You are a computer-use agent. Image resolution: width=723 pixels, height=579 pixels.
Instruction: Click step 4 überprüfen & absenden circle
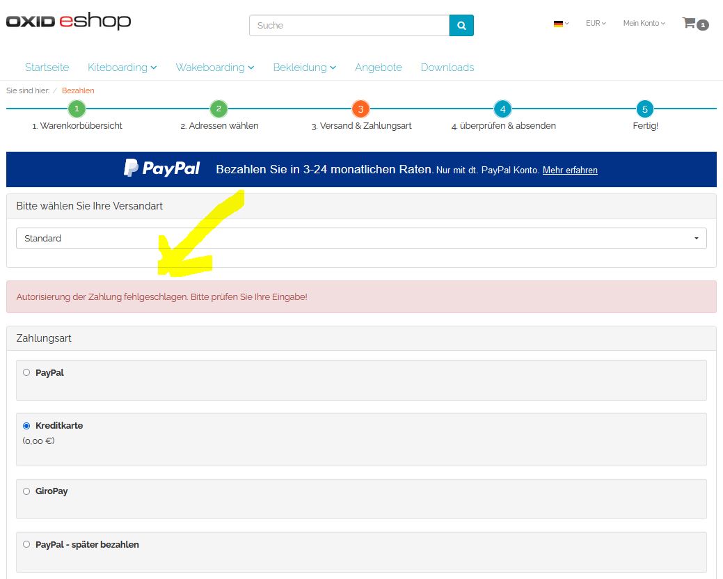(x=502, y=109)
